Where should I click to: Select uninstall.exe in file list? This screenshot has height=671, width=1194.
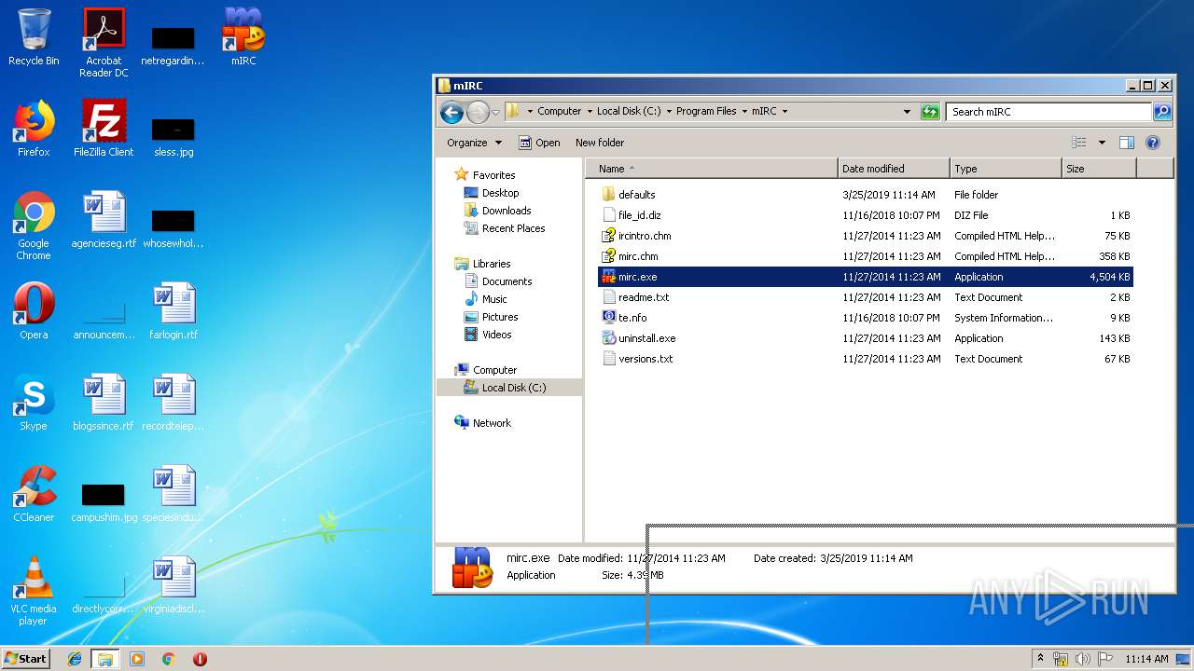click(866, 338)
